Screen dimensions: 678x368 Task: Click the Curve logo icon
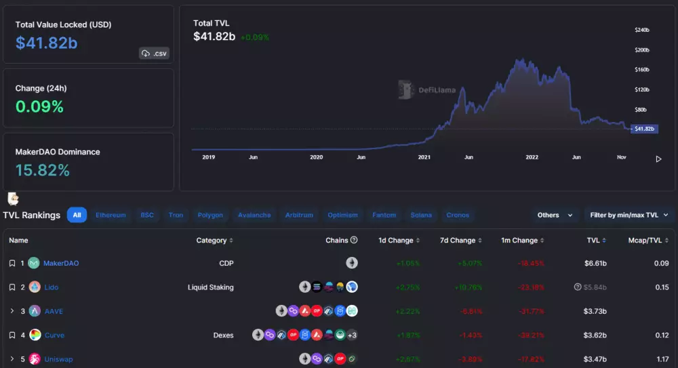34,335
